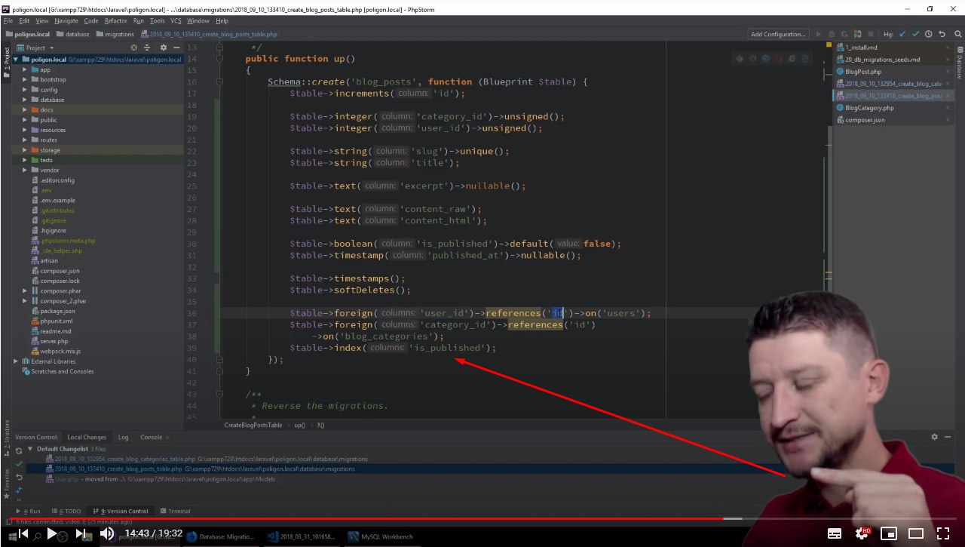This screenshot has width=965, height=547.
Task: Enter fullscreen in video player
Action: (943, 533)
